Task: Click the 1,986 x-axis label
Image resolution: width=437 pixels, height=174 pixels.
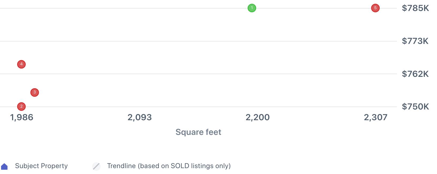Action: (22, 117)
